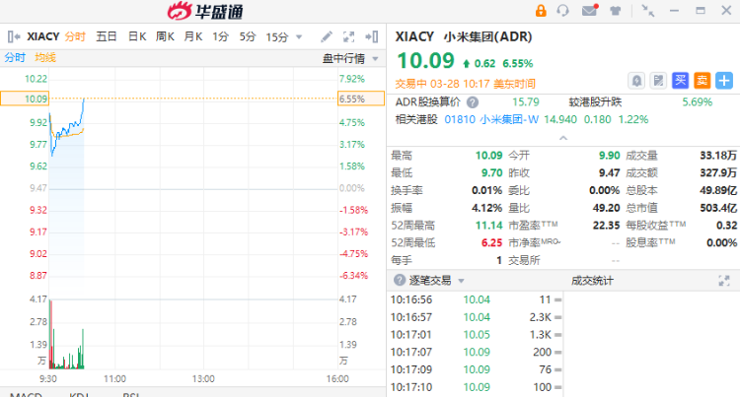Open related stock 01810 小米集团-W link
740x397 pixels.
[x=491, y=119]
